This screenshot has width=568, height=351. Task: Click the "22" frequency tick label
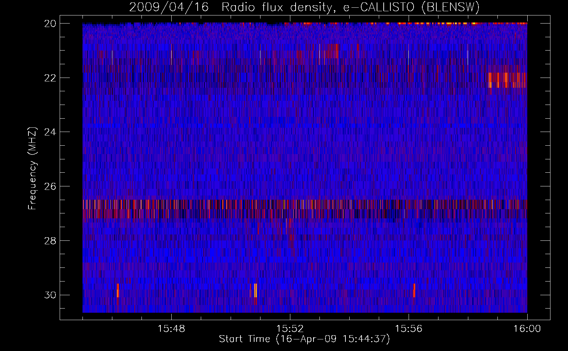tap(50, 78)
